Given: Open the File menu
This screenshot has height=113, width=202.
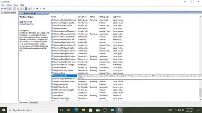Looking at the screenshot, I should click(x=3, y=5).
